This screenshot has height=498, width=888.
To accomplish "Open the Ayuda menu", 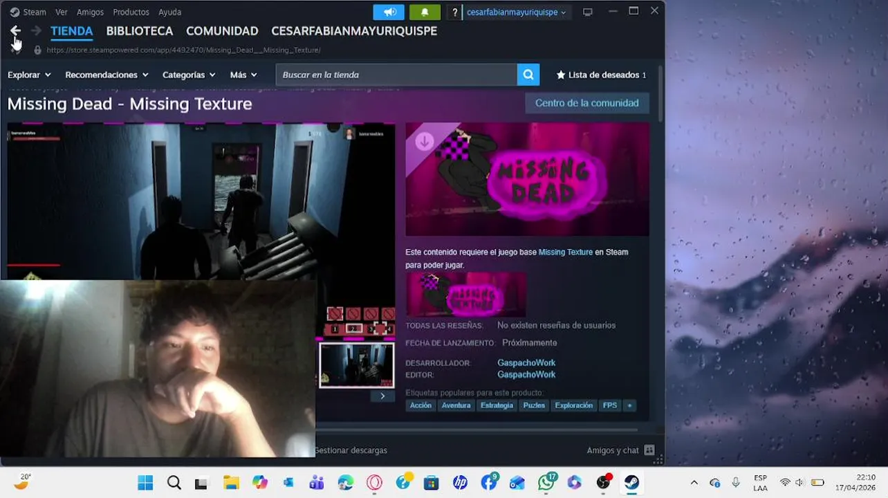I will click(x=169, y=12).
